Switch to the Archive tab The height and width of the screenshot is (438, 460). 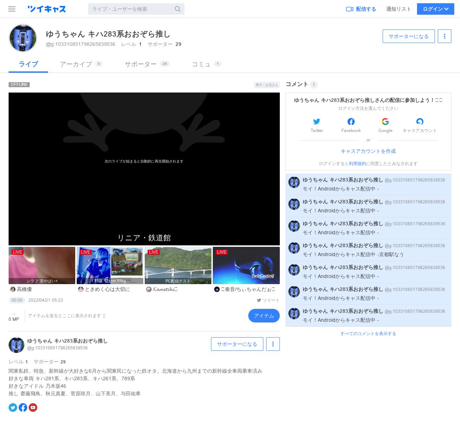click(81, 64)
